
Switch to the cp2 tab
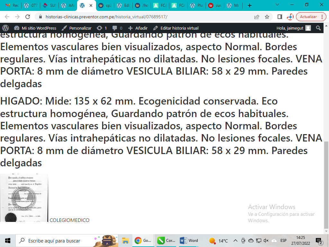tap(105, 5)
